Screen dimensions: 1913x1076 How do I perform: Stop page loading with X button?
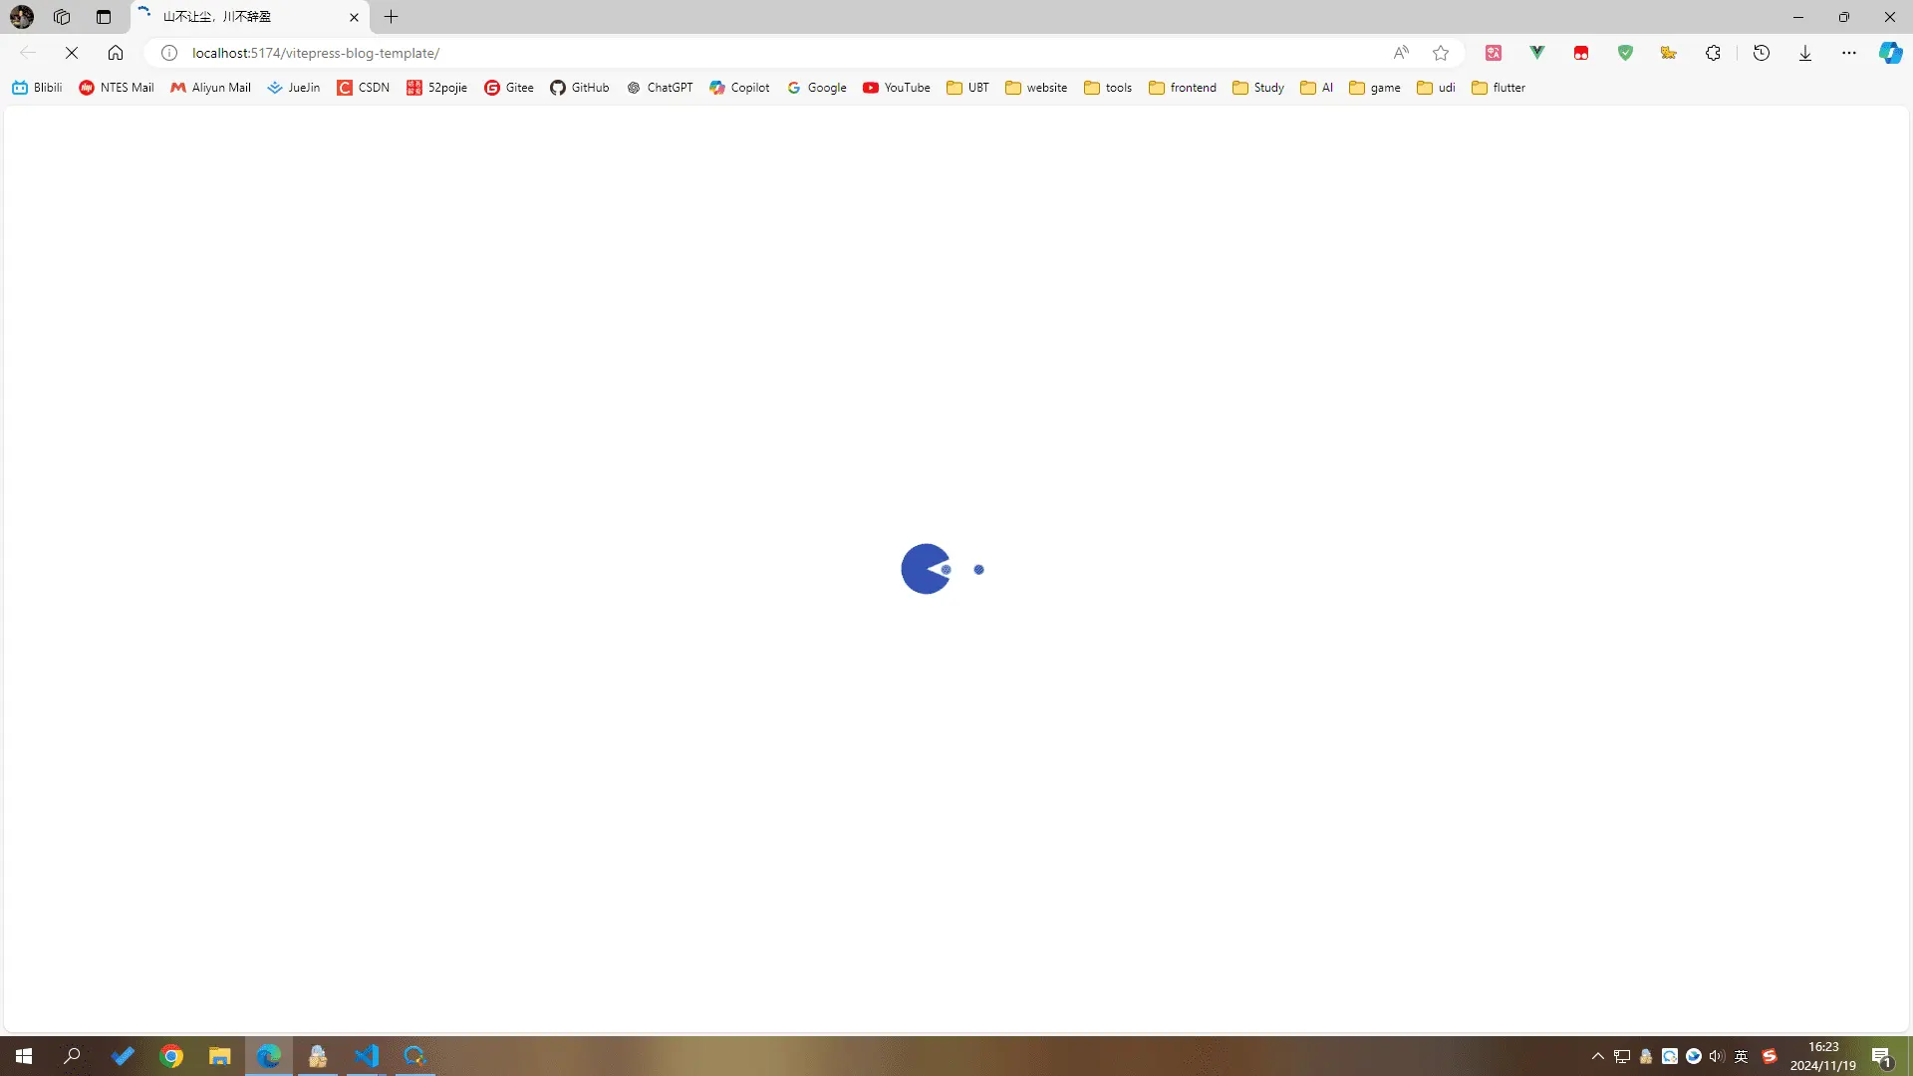(x=72, y=53)
